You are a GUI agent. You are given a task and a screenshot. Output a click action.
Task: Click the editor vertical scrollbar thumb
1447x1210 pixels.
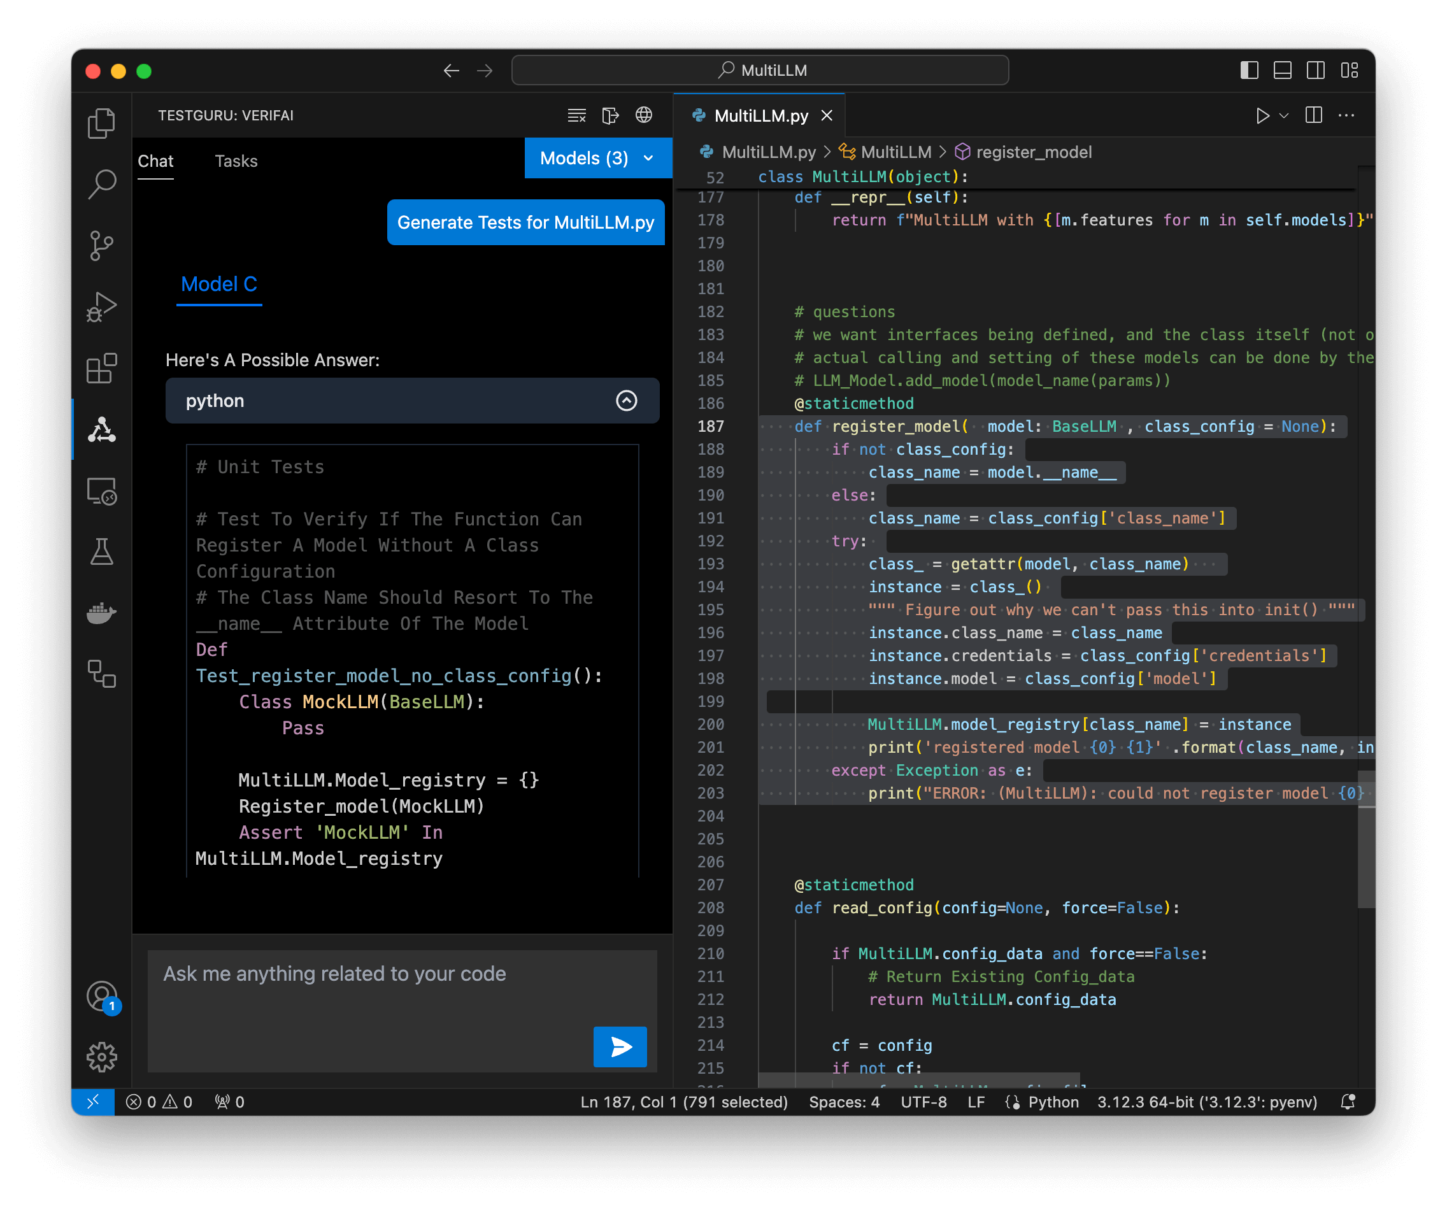click(1366, 839)
